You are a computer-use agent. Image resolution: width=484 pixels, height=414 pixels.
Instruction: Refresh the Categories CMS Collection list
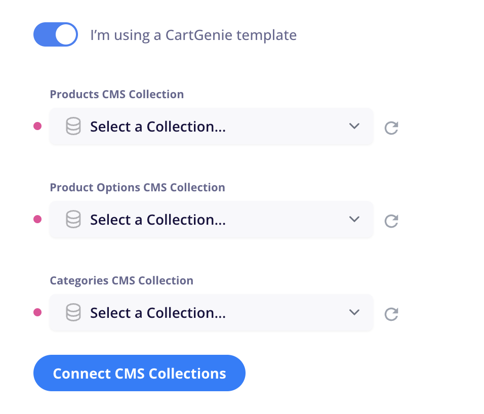pos(391,314)
